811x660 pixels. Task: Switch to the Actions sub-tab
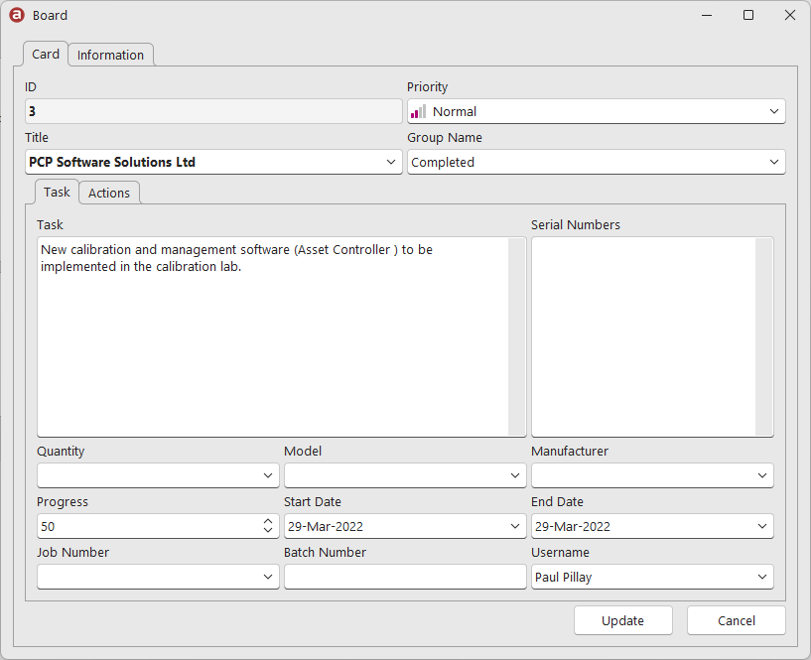[x=108, y=193]
